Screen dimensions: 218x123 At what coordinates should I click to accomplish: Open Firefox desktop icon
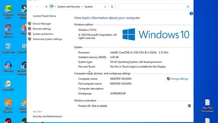pos(24,29)
